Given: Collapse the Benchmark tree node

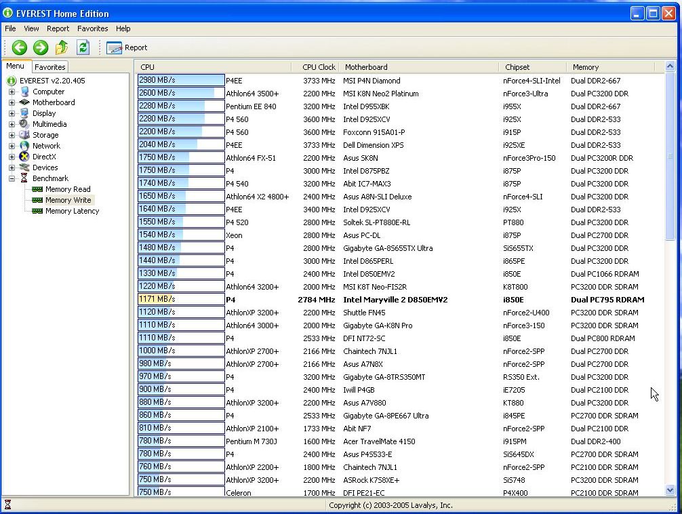Looking at the screenshot, I should 12,179.
